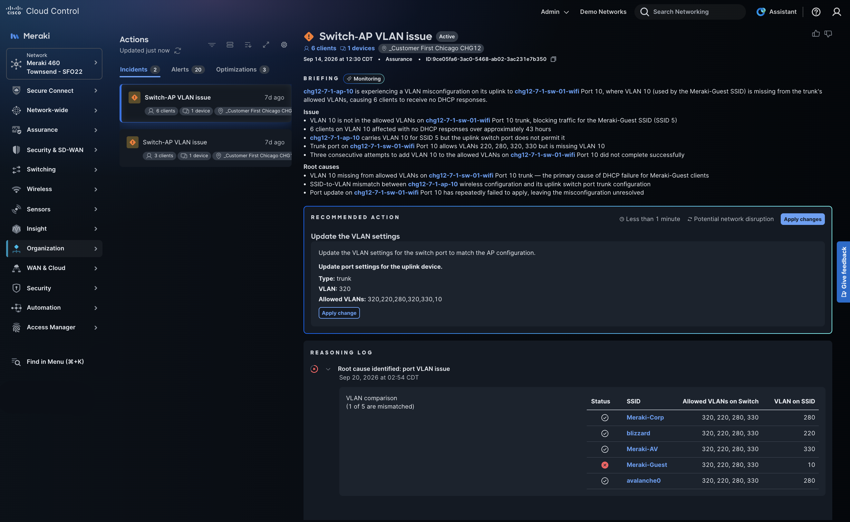Open the Meraki-Corp SSID link
The width and height of the screenshot is (850, 522).
(645, 417)
